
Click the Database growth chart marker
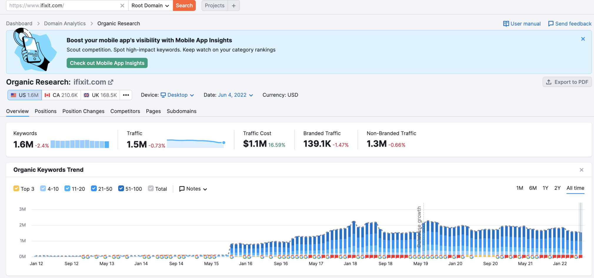(x=419, y=226)
